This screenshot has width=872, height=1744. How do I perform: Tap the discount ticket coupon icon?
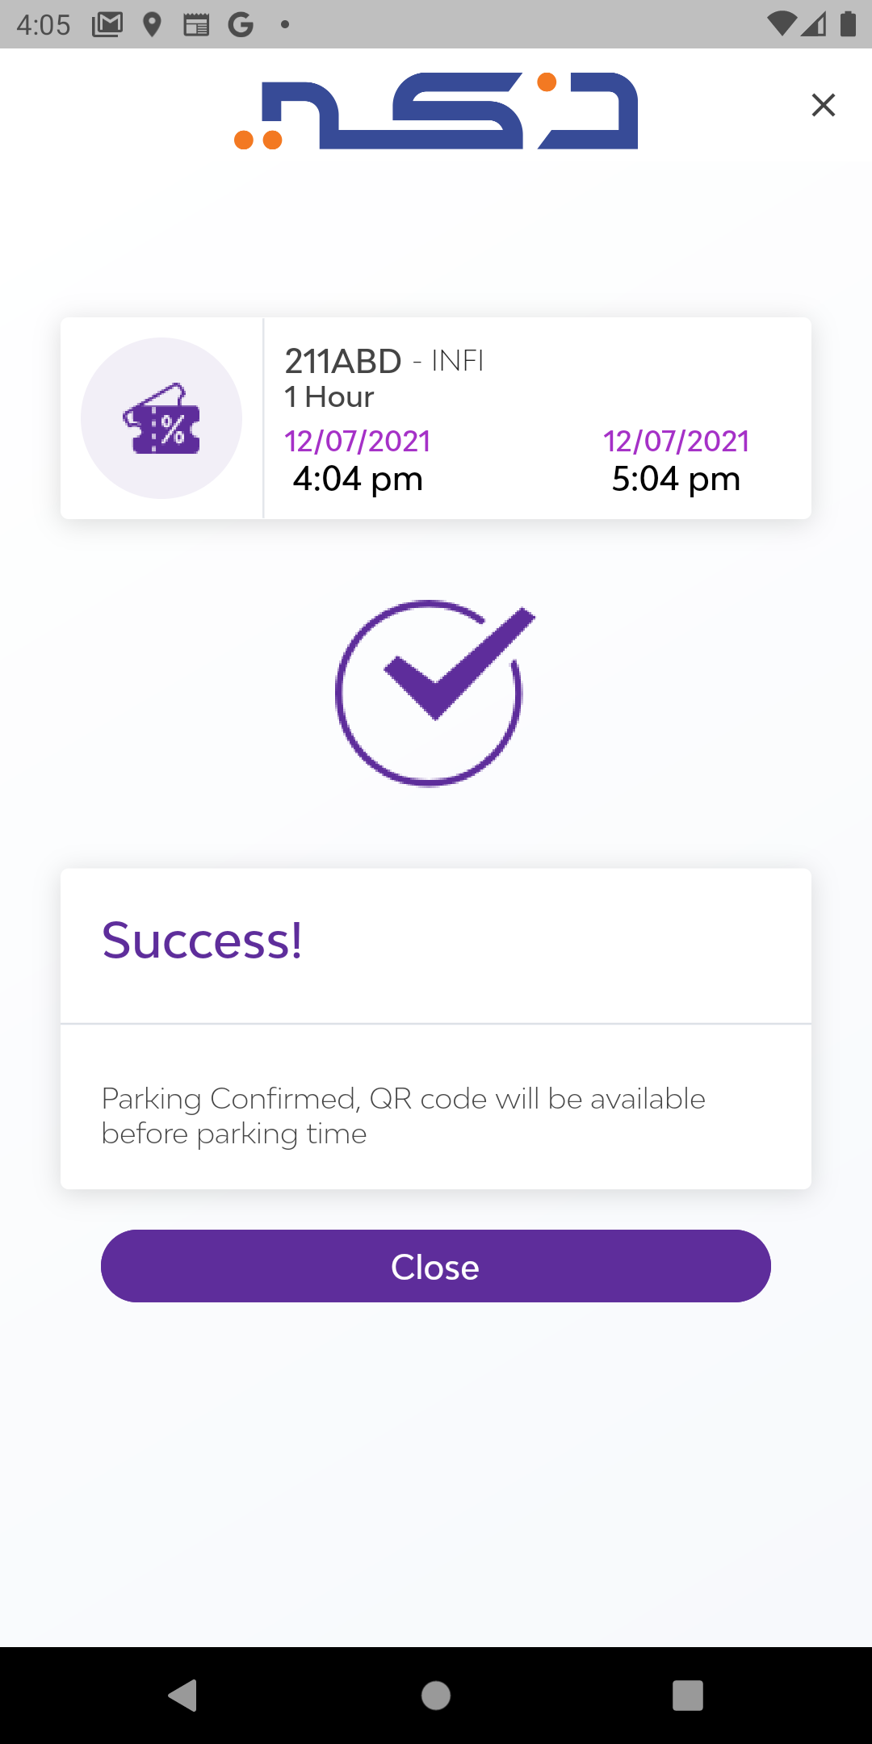[x=161, y=418]
